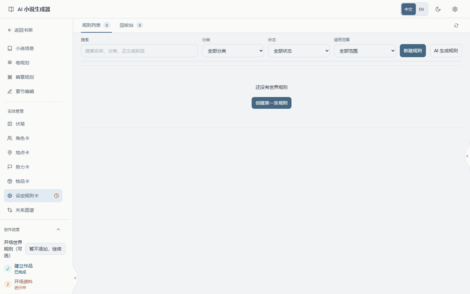Go to 角色卡 in the sidebar
This screenshot has height=294, width=470.
(33, 138)
